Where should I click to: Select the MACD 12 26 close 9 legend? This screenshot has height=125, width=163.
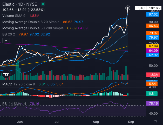19,84
